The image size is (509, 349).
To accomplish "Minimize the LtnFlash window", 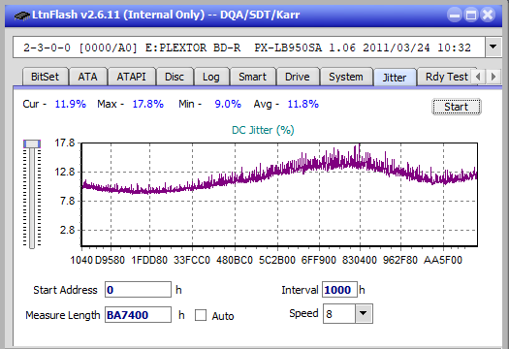I will click(x=455, y=15).
